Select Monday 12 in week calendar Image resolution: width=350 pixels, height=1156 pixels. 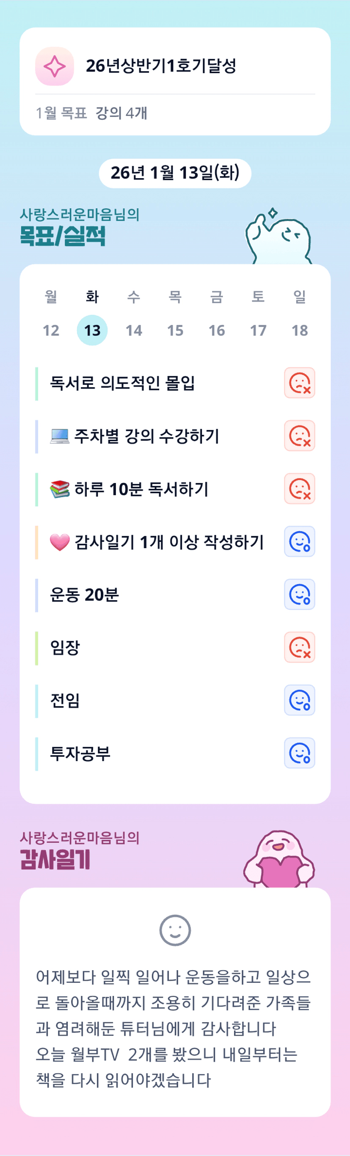pos(51,330)
